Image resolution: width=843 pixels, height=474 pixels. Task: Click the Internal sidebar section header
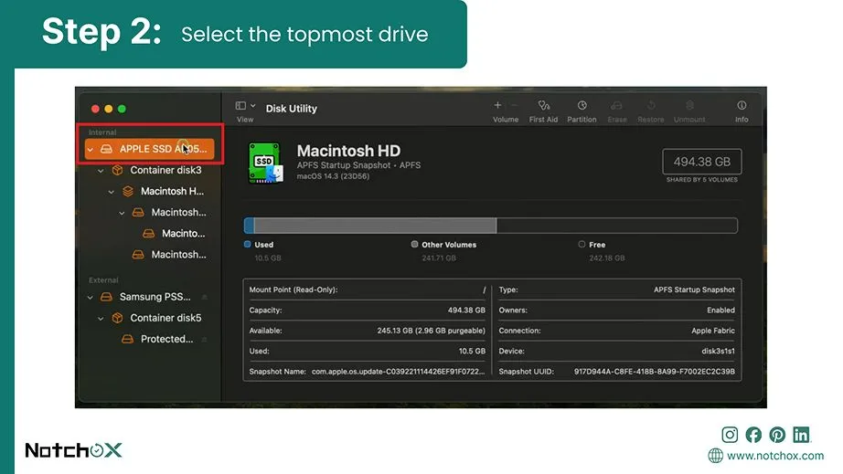pos(102,132)
